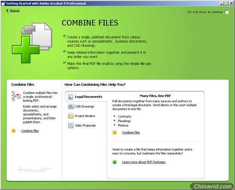Open Combine files link under Motions

(131, 132)
